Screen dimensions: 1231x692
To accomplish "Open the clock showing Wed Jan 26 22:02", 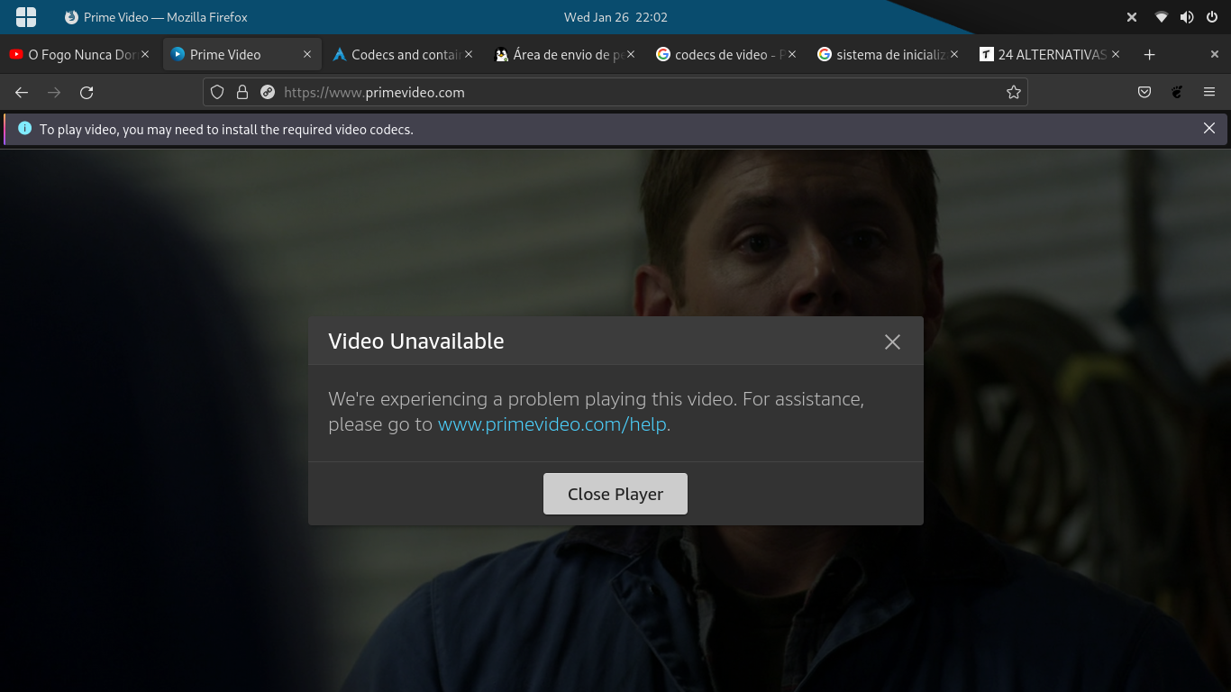I will pyautogui.click(x=615, y=17).
